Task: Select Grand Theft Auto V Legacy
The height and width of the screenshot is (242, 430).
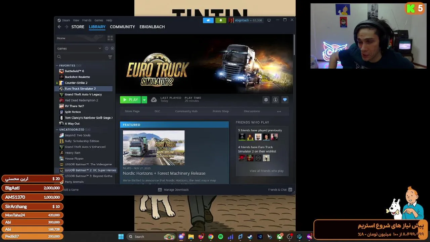Action: pyautogui.click(x=84, y=94)
